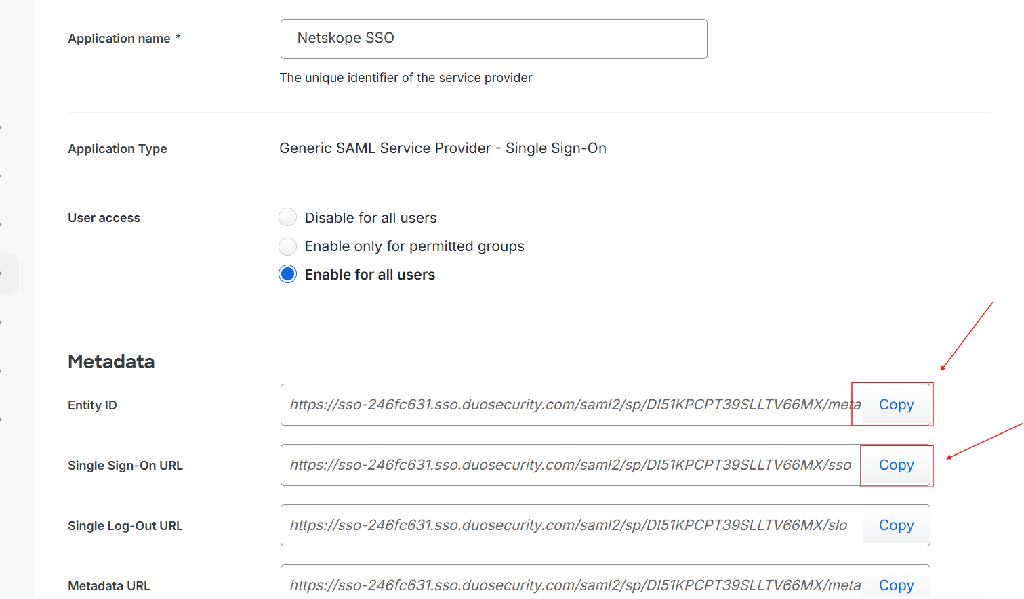Click the Application Type label
Screen dimensions: 1024x599
tap(117, 149)
